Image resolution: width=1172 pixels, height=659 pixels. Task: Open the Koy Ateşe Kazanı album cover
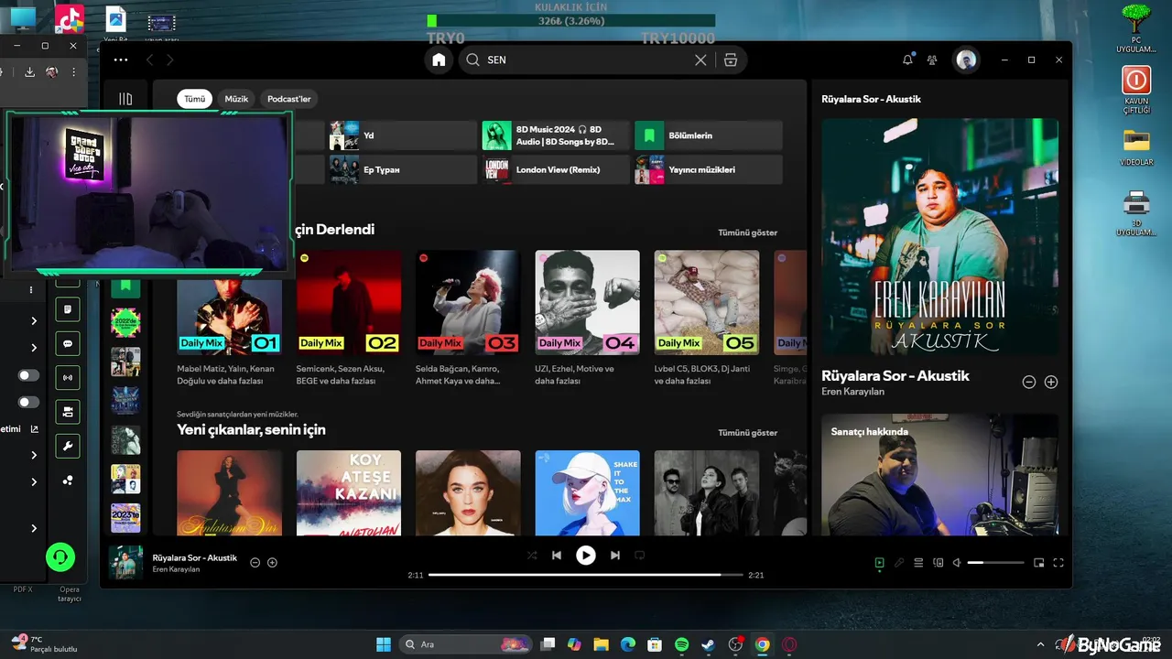click(349, 492)
